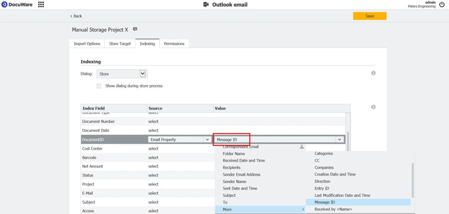This screenshot has height=214, width=449.
Task: Select the Indexing tab
Action: (147, 43)
